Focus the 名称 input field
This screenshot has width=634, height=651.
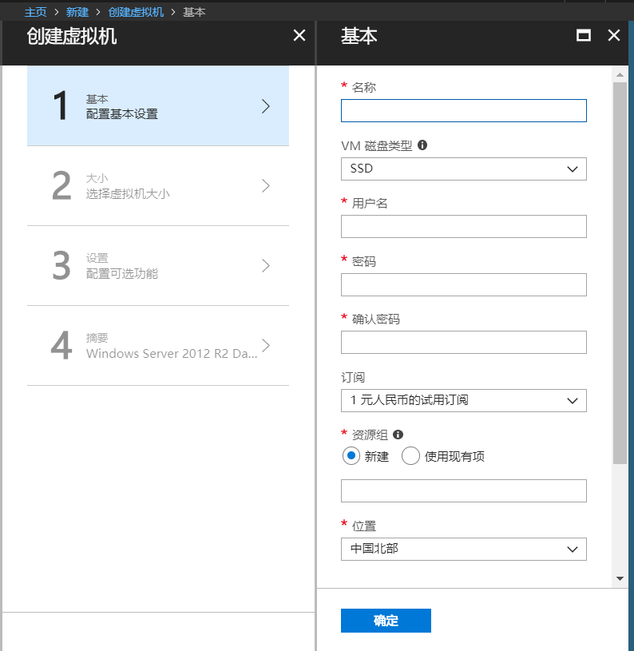point(463,110)
